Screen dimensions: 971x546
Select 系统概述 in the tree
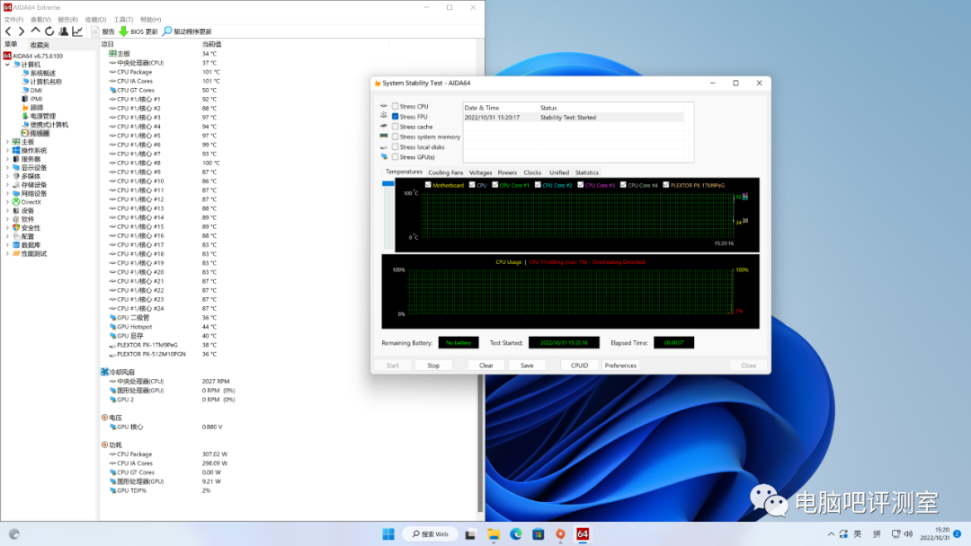tap(43, 73)
